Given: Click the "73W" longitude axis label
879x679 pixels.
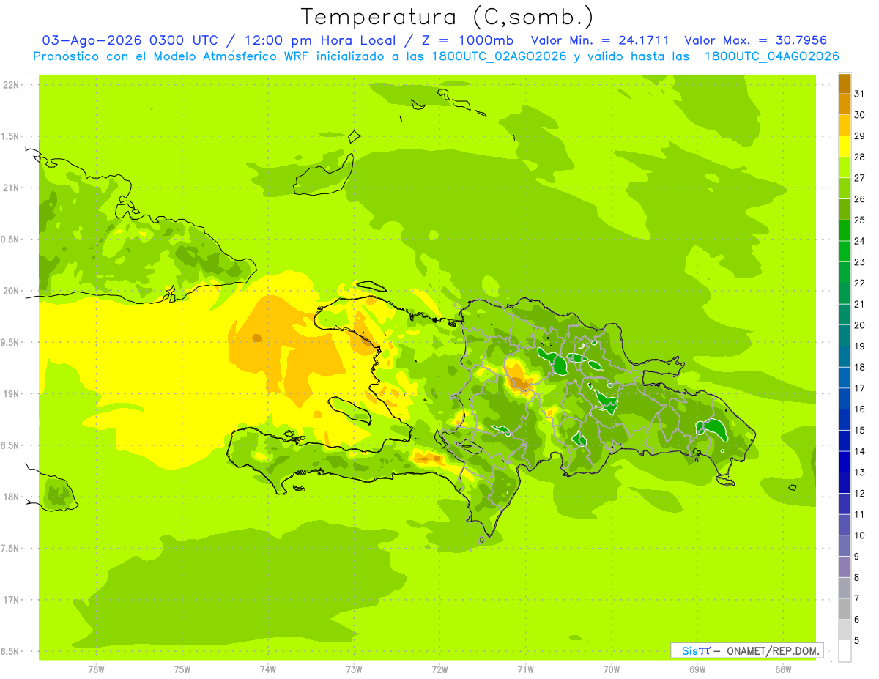Looking at the screenshot, I should pyautogui.click(x=354, y=669).
